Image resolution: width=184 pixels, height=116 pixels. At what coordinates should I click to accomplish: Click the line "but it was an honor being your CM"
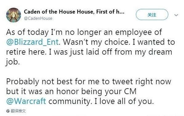(x=71, y=91)
